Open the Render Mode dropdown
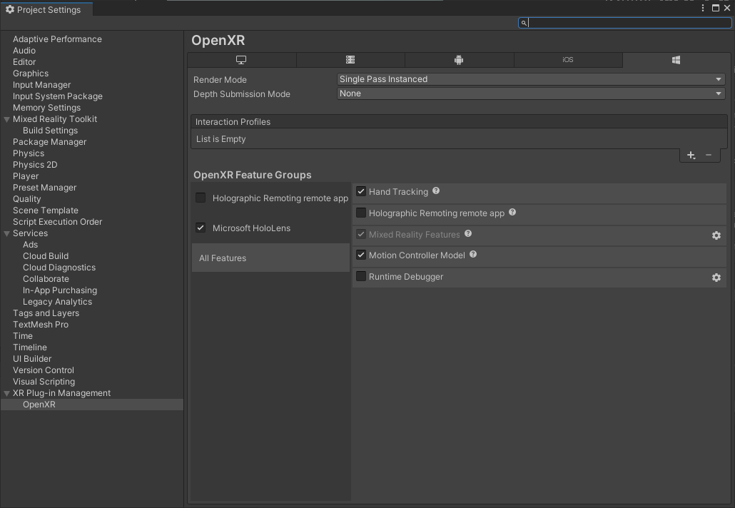Image resolution: width=735 pixels, height=508 pixels. [x=530, y=79]
